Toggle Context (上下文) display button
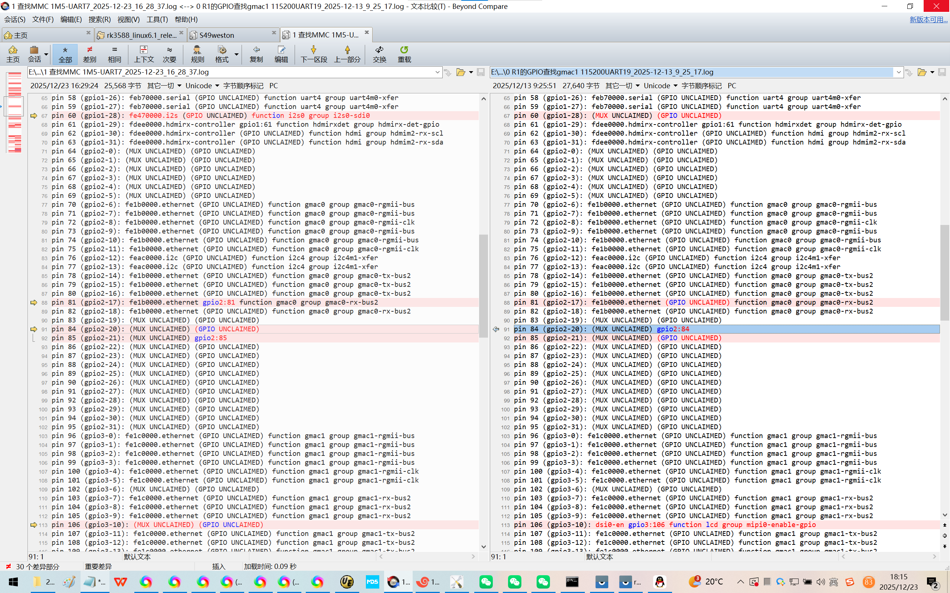 coord(144,54)
